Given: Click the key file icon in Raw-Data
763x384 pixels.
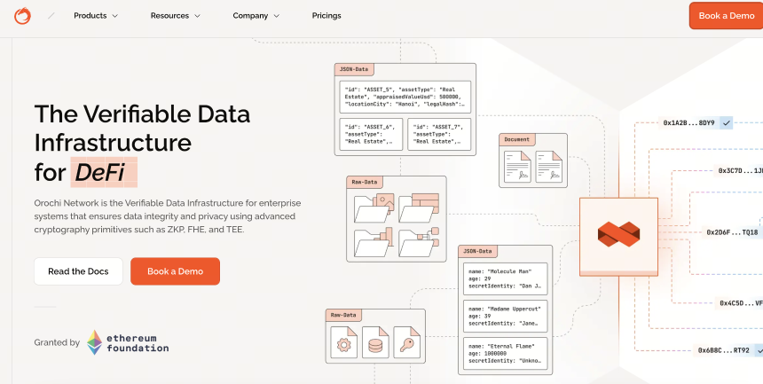Looking at the screenshot, I should pos(406,342).
